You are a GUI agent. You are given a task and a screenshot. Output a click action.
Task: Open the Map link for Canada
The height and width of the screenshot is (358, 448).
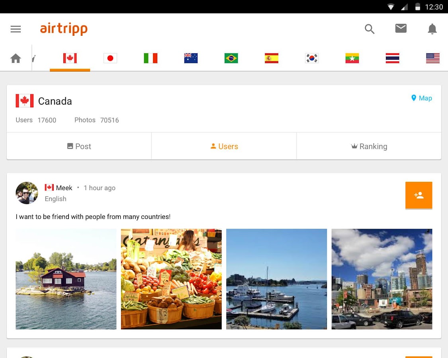(x=421, y=98)
